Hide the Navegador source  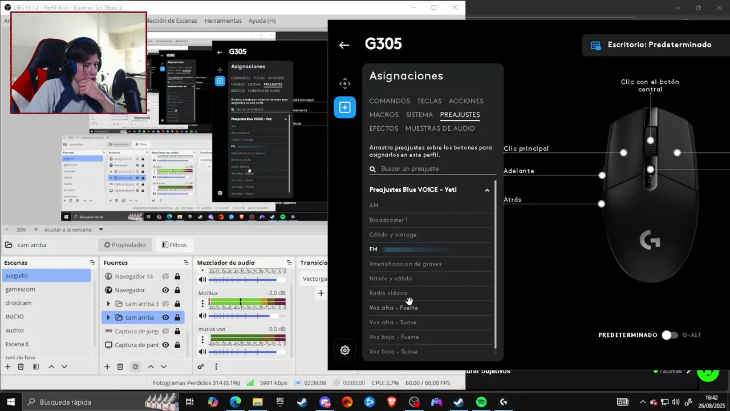(x=165, y=290)
